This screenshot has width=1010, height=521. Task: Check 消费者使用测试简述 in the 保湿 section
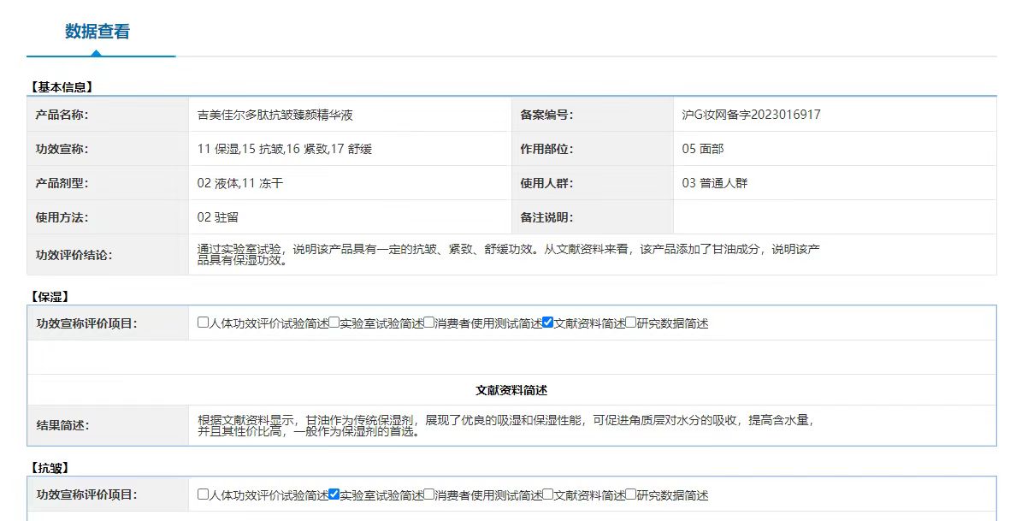pos(429,323)
